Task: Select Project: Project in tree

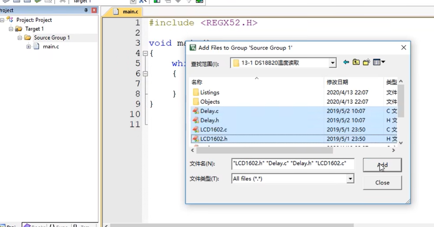Action: tap(34, 20)
